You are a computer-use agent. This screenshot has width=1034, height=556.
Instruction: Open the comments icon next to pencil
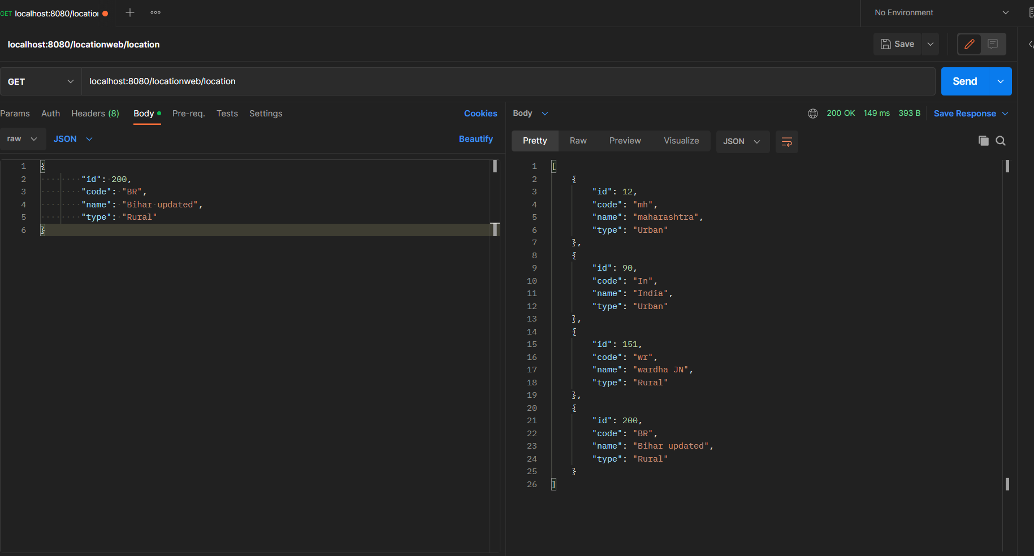pyautogui.click(x=993, y=44)
